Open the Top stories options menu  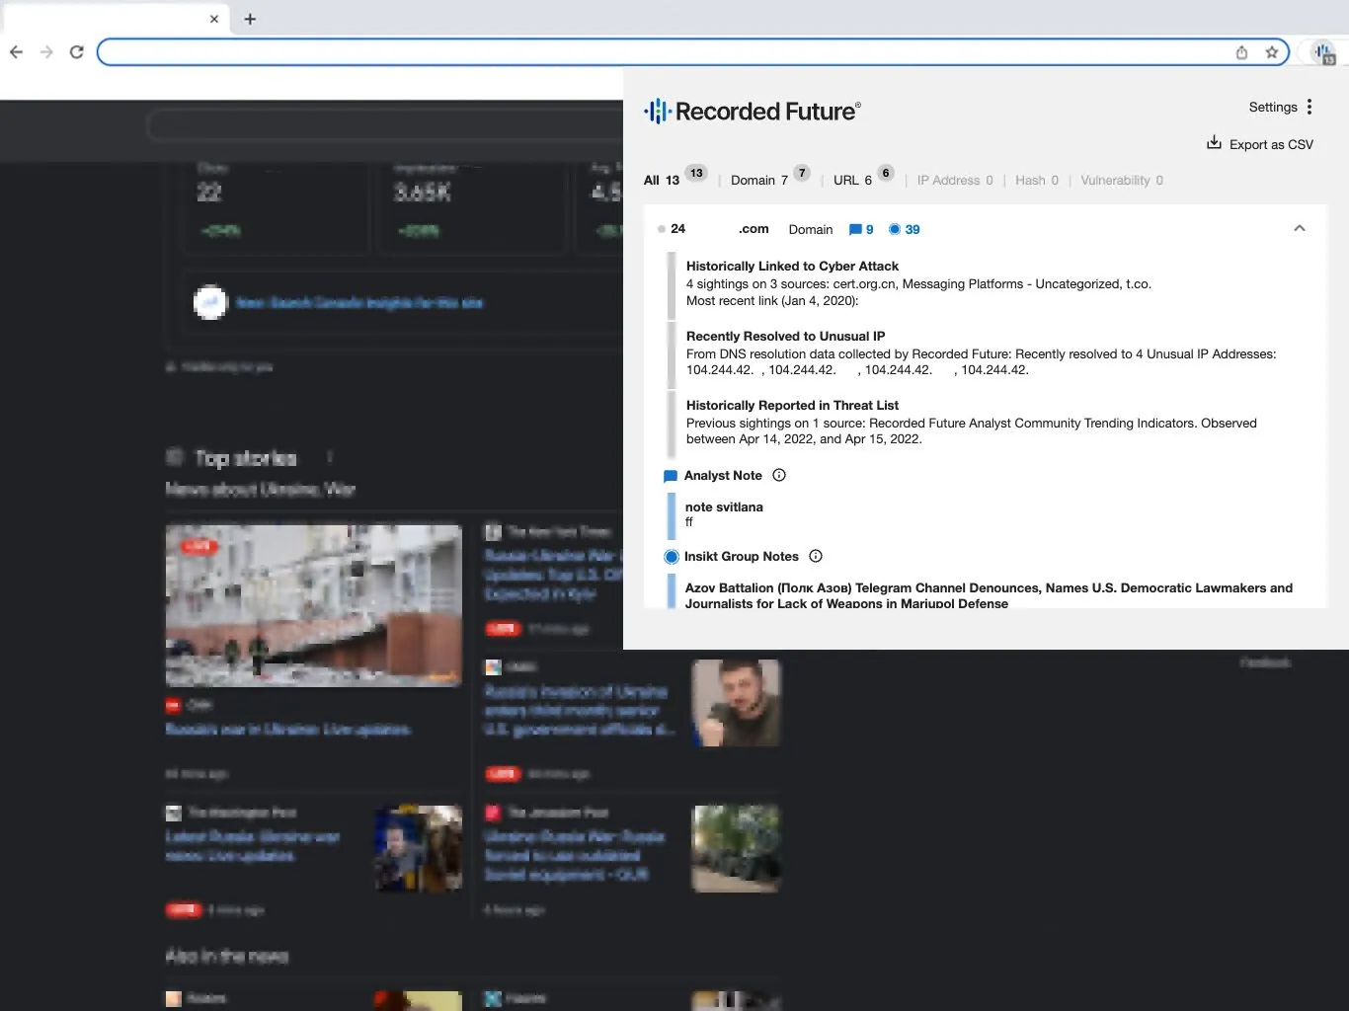pos(330,457)
